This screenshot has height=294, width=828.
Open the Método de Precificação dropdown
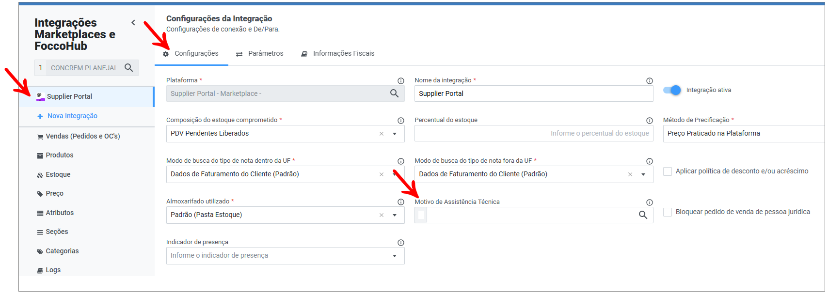pos(744,134)
